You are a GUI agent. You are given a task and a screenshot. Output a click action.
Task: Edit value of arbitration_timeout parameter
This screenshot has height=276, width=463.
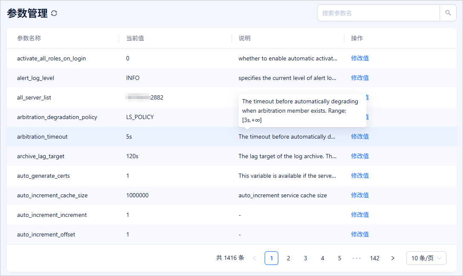(x=360, y=137)
